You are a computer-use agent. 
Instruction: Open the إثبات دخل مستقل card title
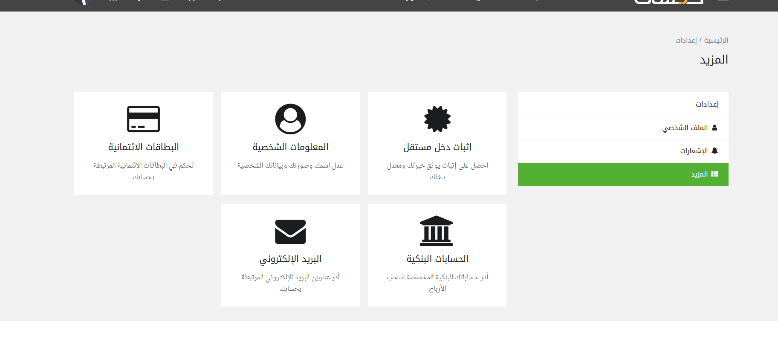[x=437, y=147]
